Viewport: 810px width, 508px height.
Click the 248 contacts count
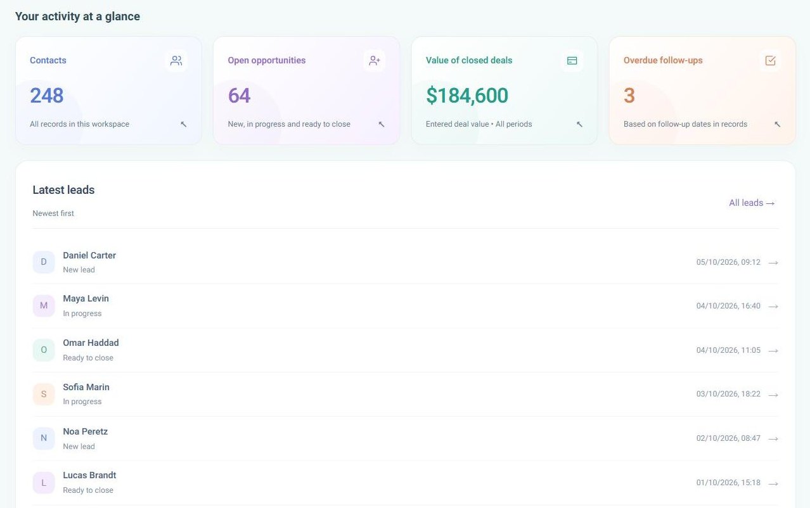47,96
